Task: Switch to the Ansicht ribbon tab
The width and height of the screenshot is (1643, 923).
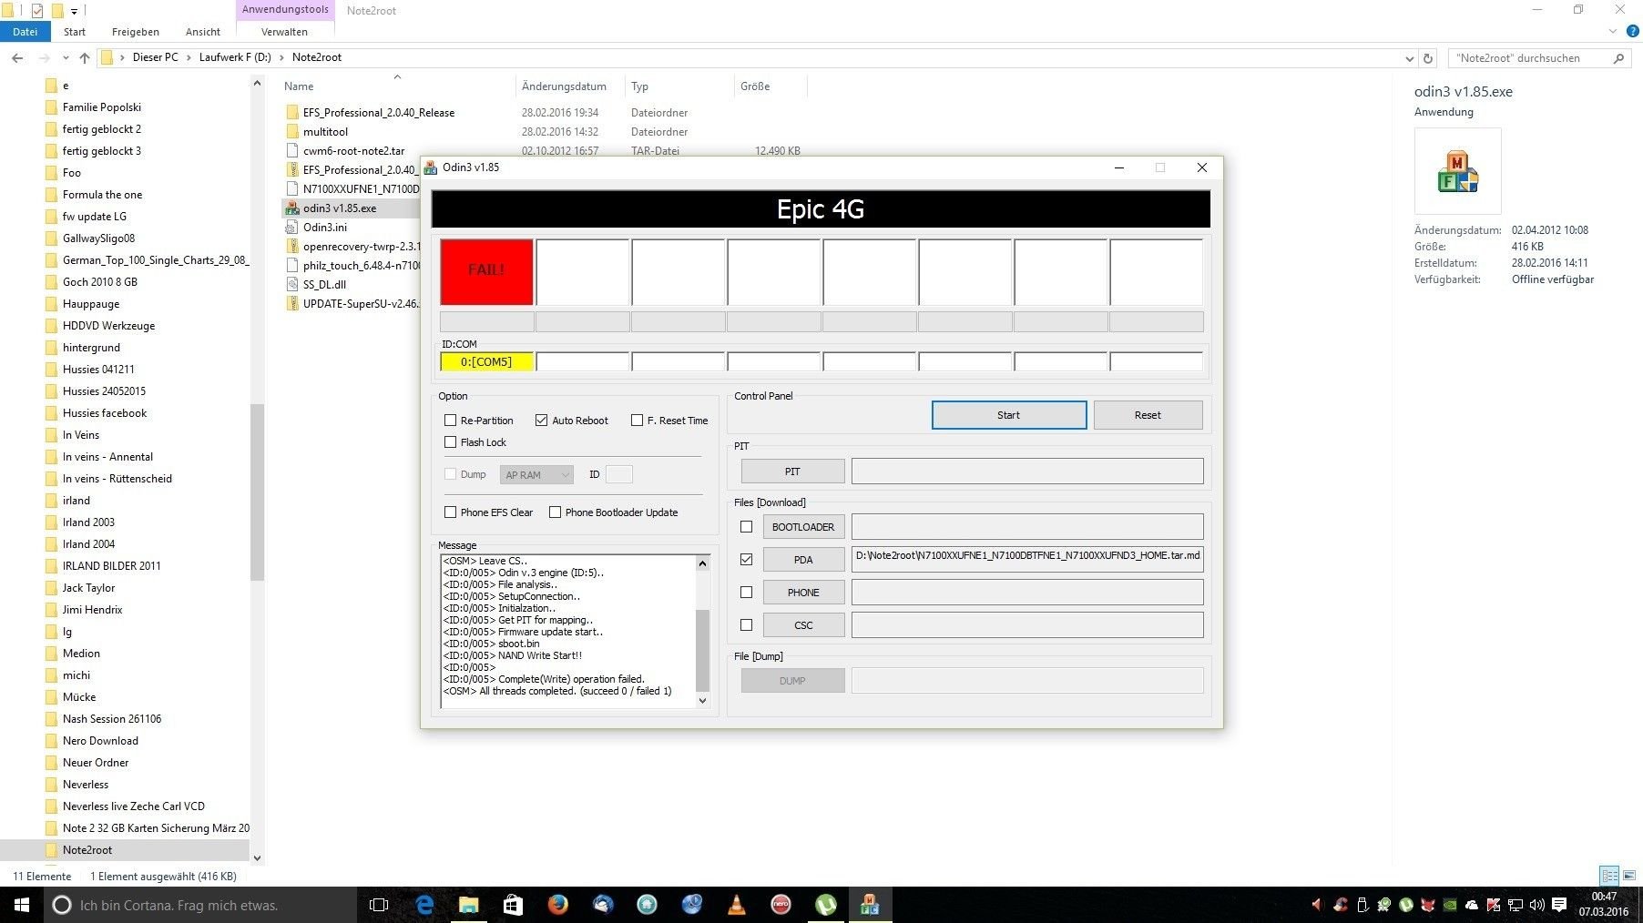Action: [x=203, y=32]
